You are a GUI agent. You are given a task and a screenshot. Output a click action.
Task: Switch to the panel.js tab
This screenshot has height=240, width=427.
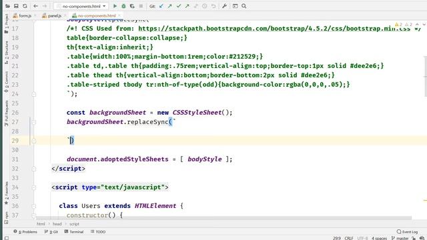(55, 16)
